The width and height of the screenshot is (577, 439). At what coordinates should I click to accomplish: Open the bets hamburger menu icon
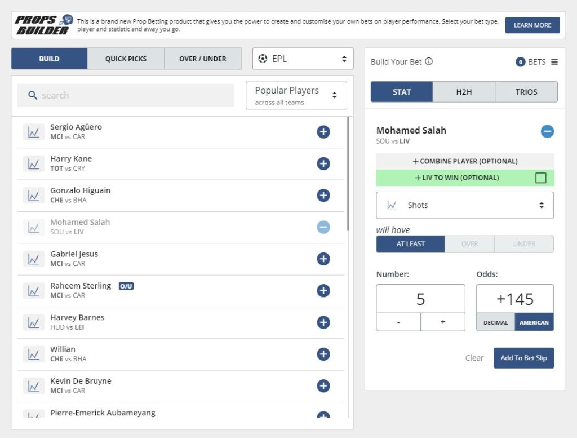554,62
